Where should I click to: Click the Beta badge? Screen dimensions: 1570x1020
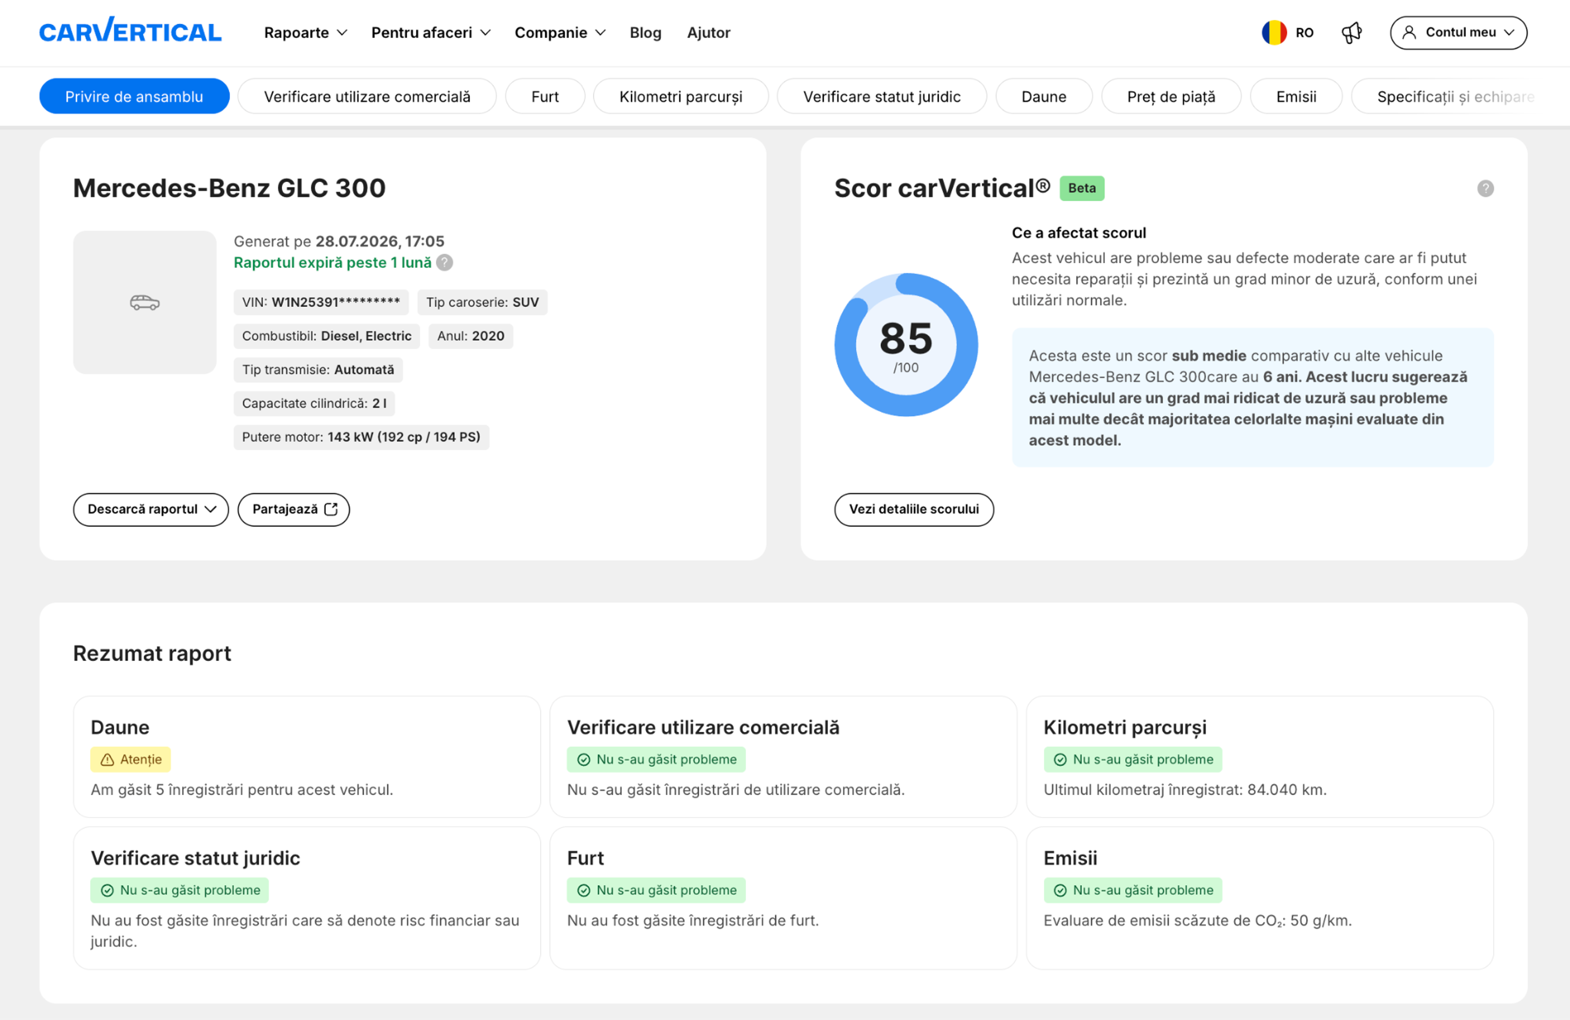1082,188
